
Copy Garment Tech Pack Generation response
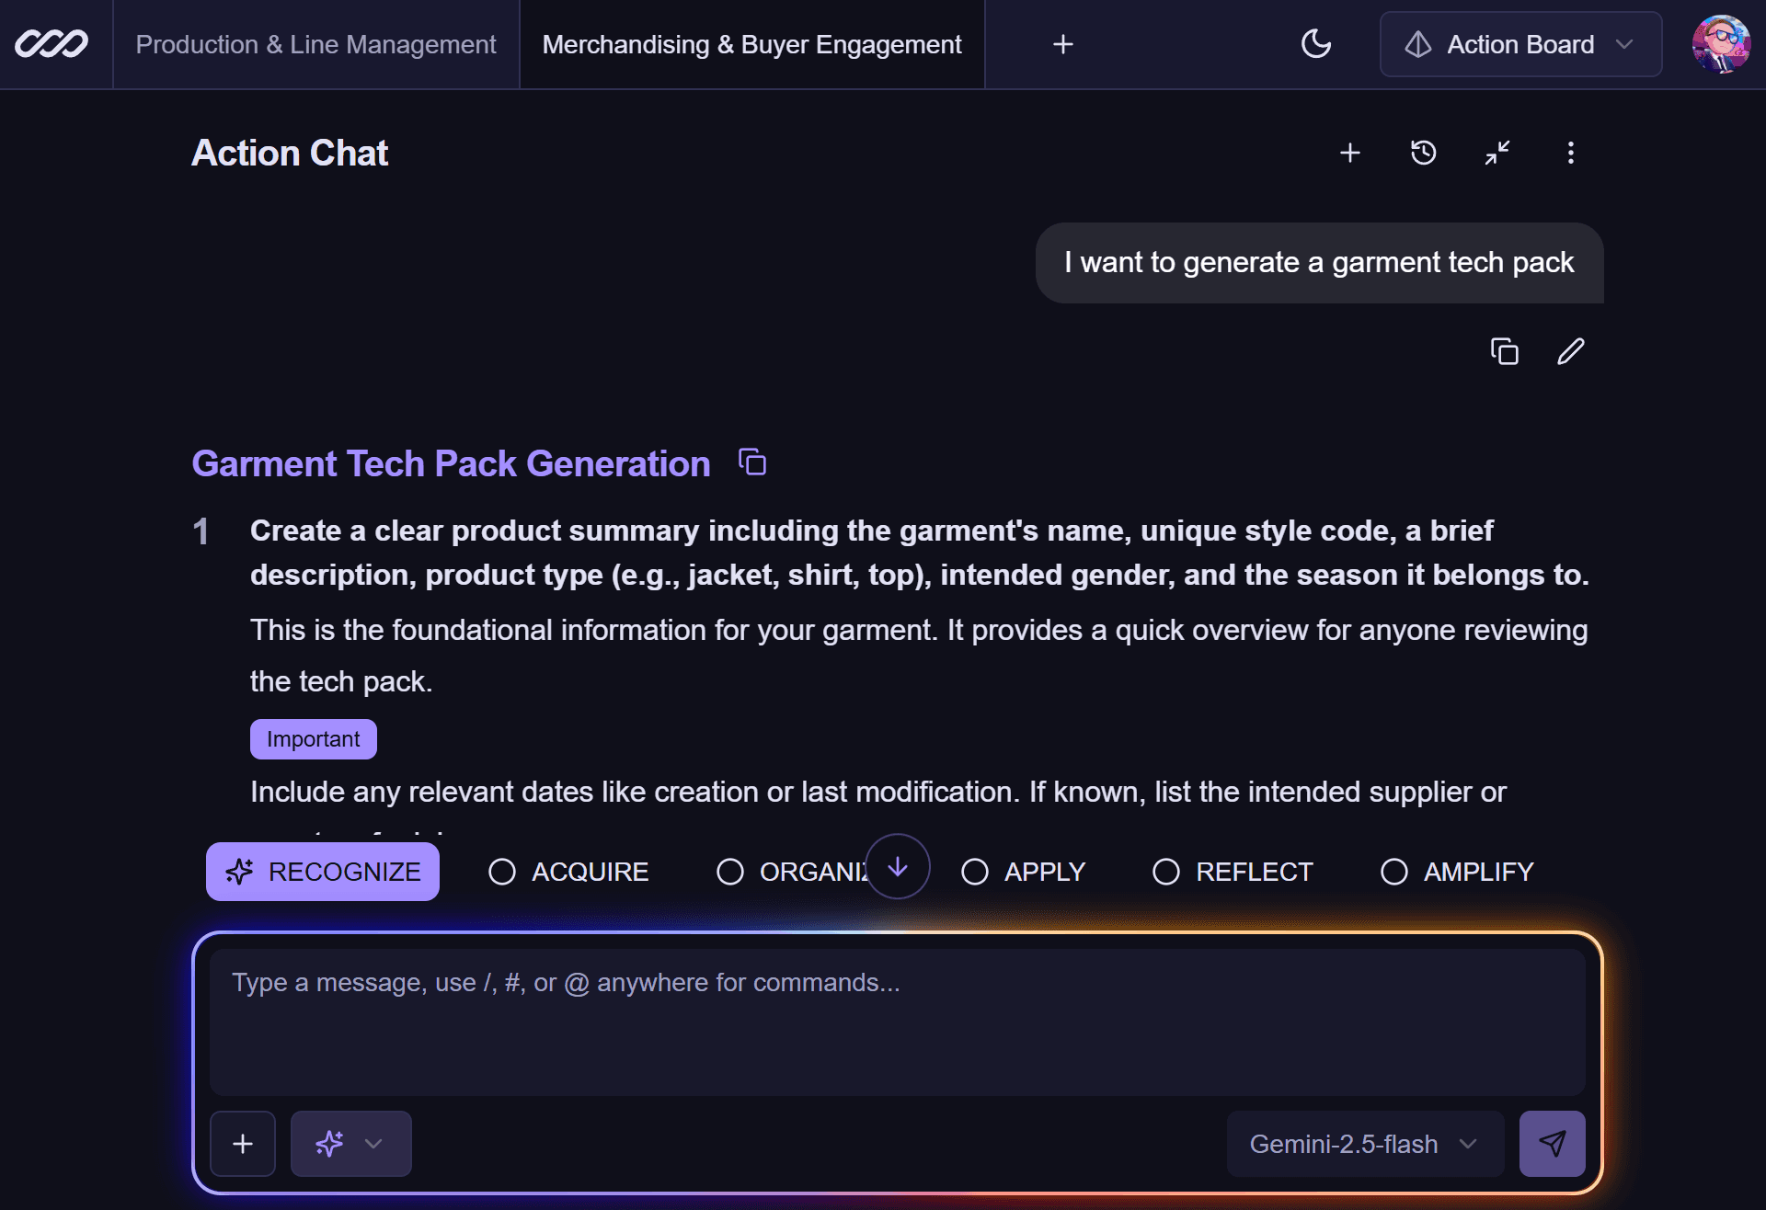click(752, 462)
